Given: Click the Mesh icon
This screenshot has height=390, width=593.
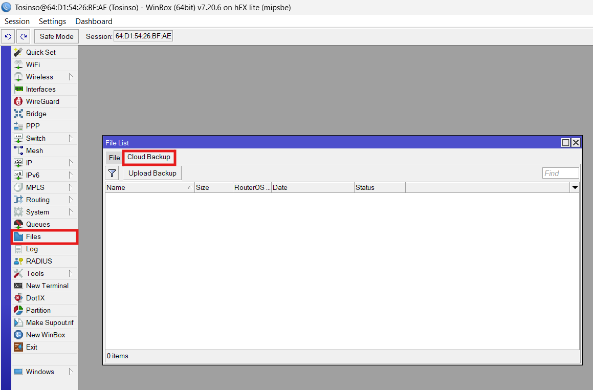Looking at the screenshot, I should tap(18, 150).
